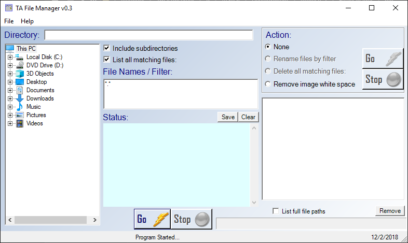Screen dimensions: 408x243
Task: Expand the Pictures tree node
Action: coord(10,115)
